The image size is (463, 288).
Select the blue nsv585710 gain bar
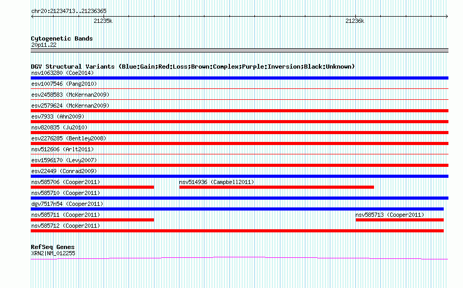(239, 198)
